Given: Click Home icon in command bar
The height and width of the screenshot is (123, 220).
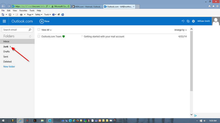Looking at the screenshot, I should pyautogui.click(x=3, y=14).
